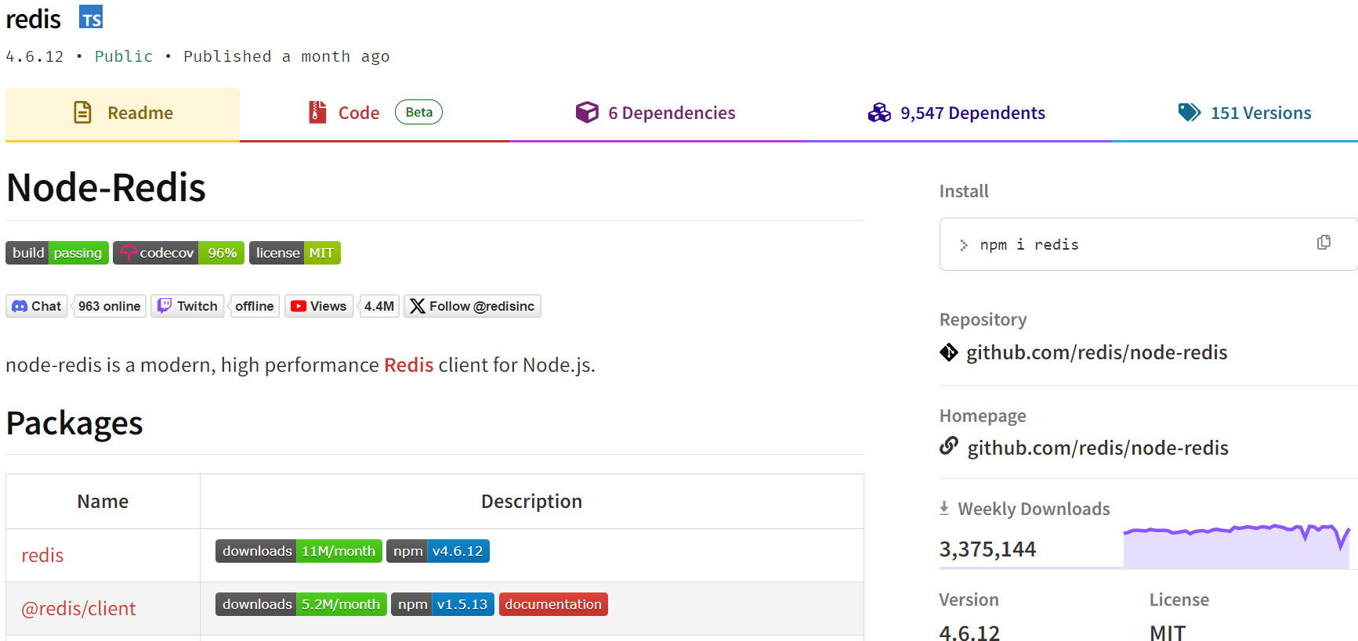The image size is (1358, 641).
Task: Click the redis package title at top
Action: coord(33,19)
